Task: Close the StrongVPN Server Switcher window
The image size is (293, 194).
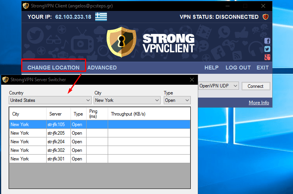Action: coord(192,80)
